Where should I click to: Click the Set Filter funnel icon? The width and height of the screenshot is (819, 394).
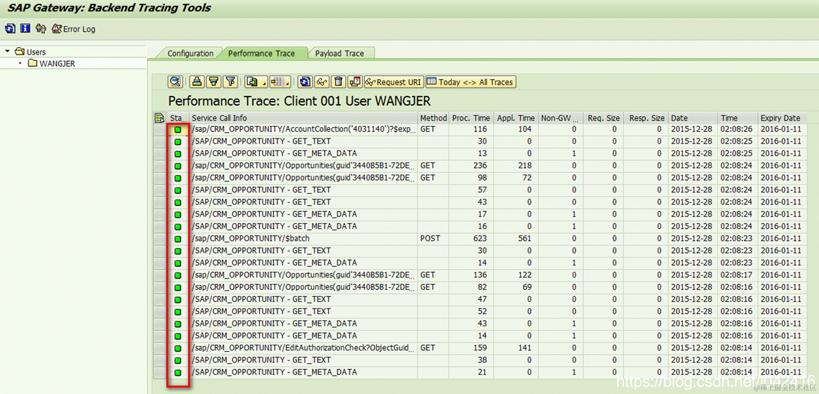coord(230,82)
